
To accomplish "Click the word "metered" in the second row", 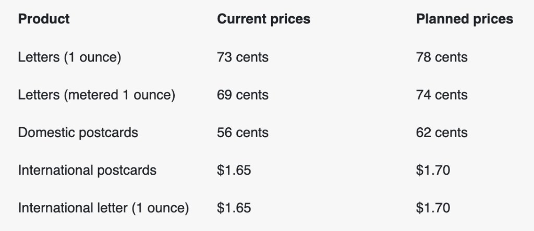I will [x=93, y=95].
